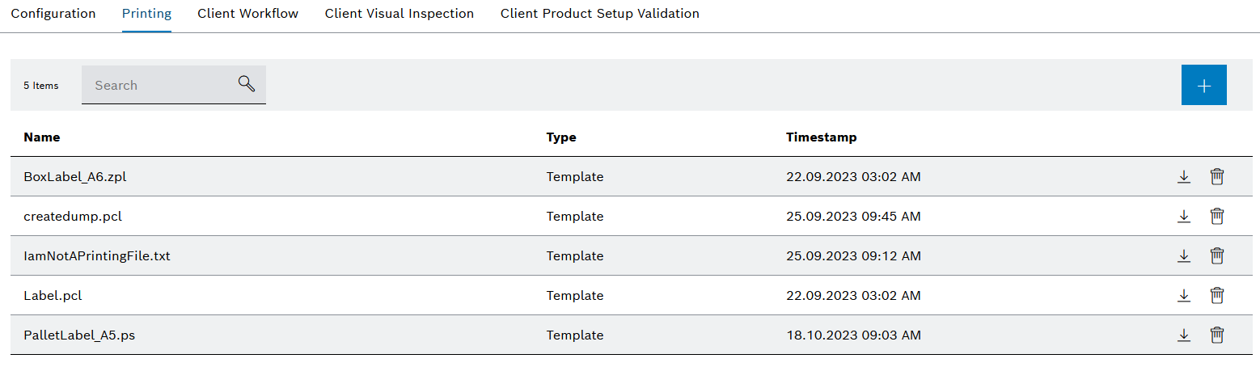Select the PalletLabel_A5.ps row name
Image resolution: width=1260 pixels, height=367 pixels.
click(x=79, y=335)
